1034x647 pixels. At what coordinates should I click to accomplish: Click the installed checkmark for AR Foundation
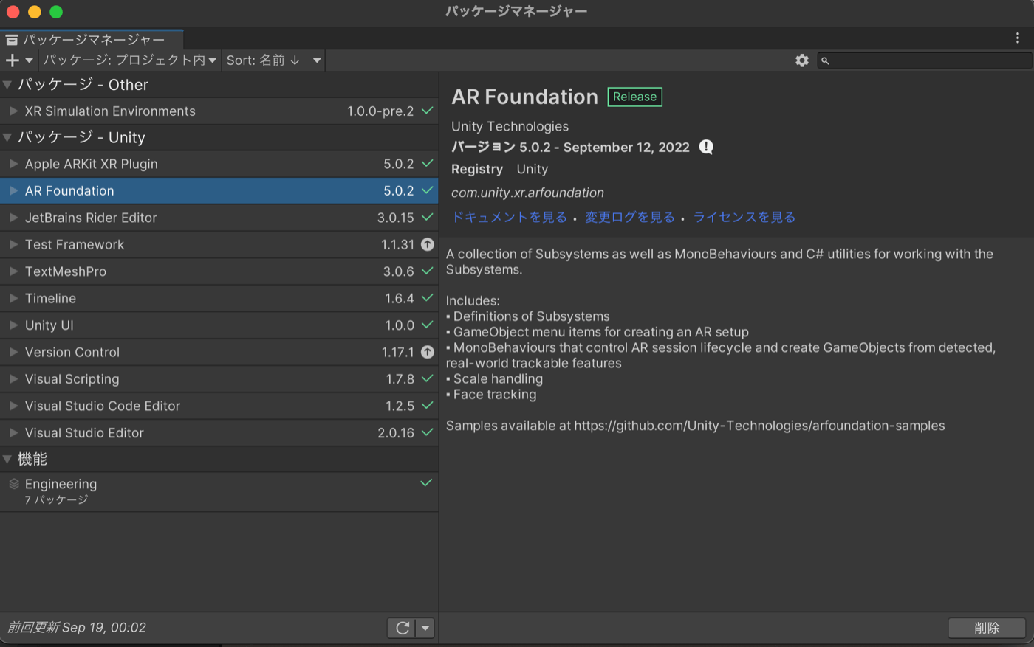click(x=427, y=190)
